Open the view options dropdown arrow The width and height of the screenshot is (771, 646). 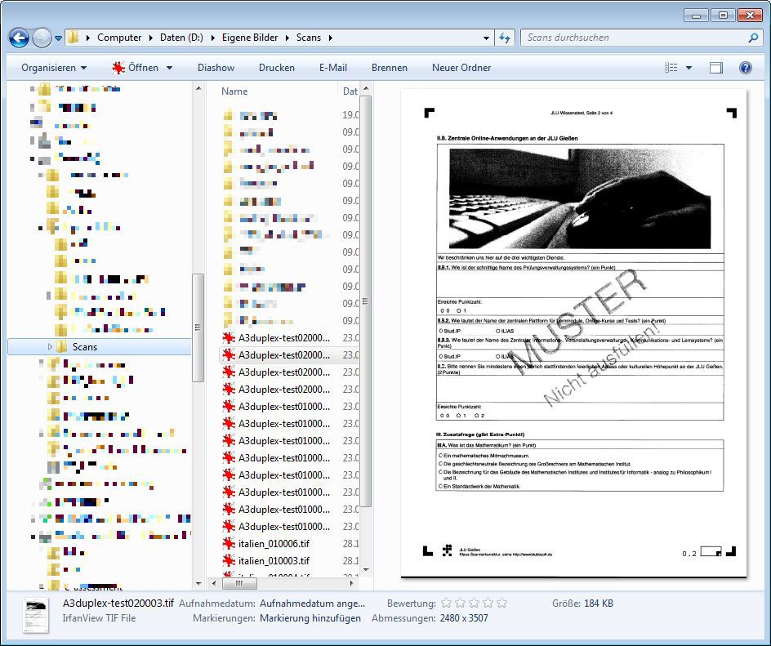[689, 68]
